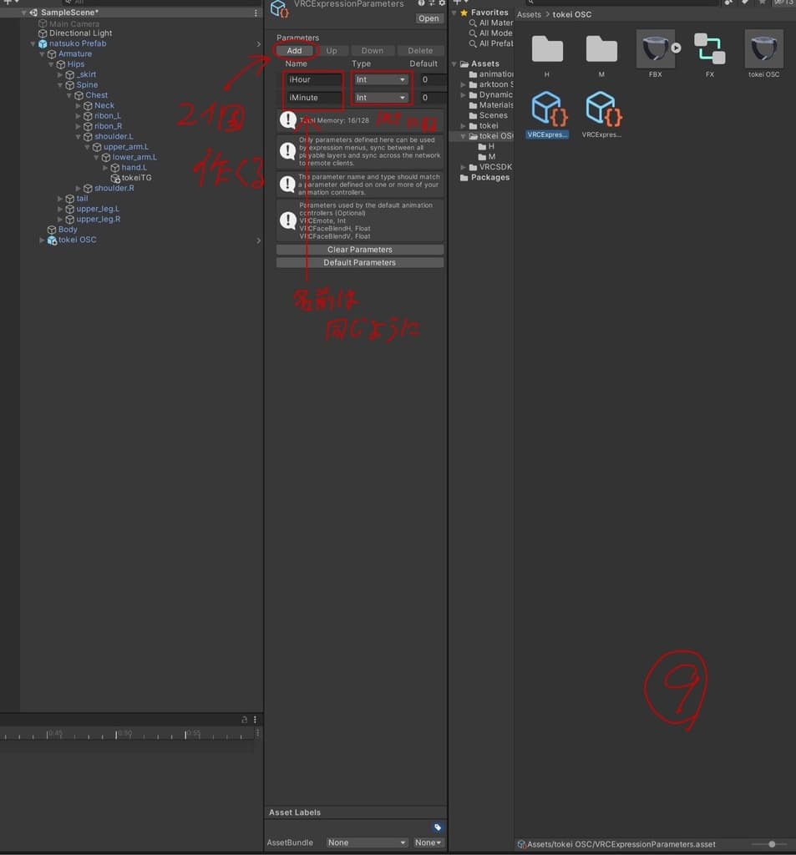Collapse the Armature node arrow

[x=42, y=54]
